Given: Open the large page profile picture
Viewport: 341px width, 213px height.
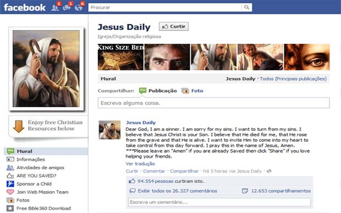Looking at the screenshot, I should coord(46,68).
